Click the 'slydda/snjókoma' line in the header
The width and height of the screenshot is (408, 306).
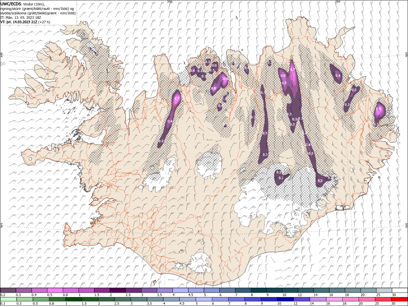point(38,13)
